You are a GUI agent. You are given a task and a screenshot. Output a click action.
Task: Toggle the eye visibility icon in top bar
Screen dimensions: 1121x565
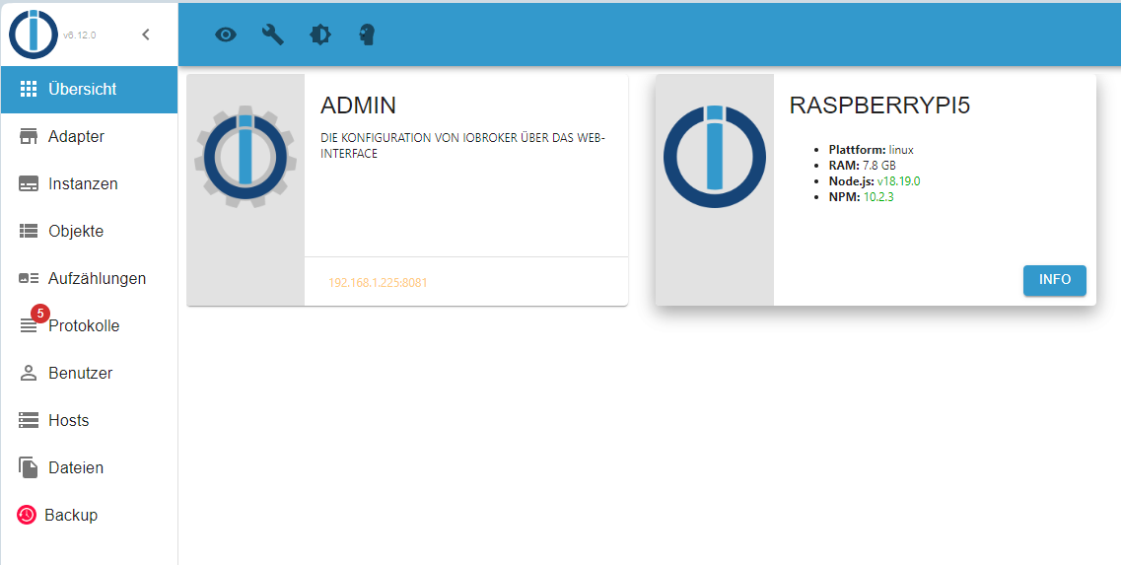(x=226, y=35)
